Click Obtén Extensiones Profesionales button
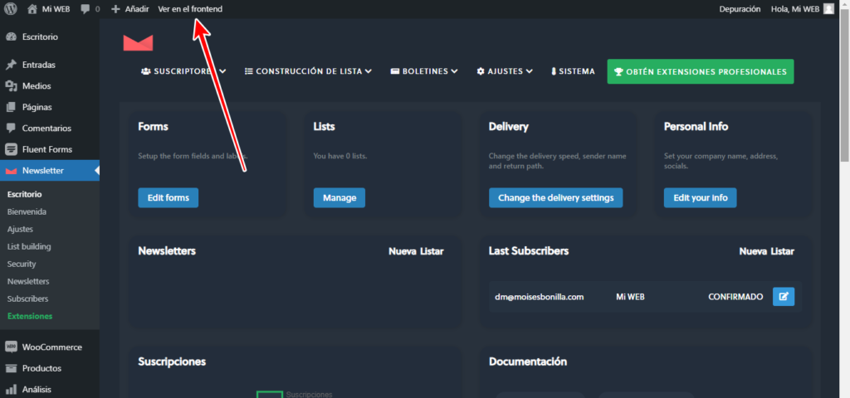 click(701, 71)
